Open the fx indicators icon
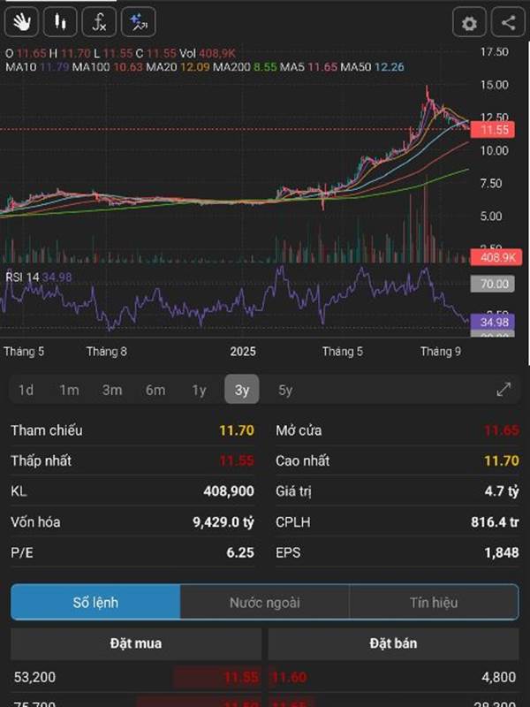Screen dimensions: 530x707 coord(99,21)
